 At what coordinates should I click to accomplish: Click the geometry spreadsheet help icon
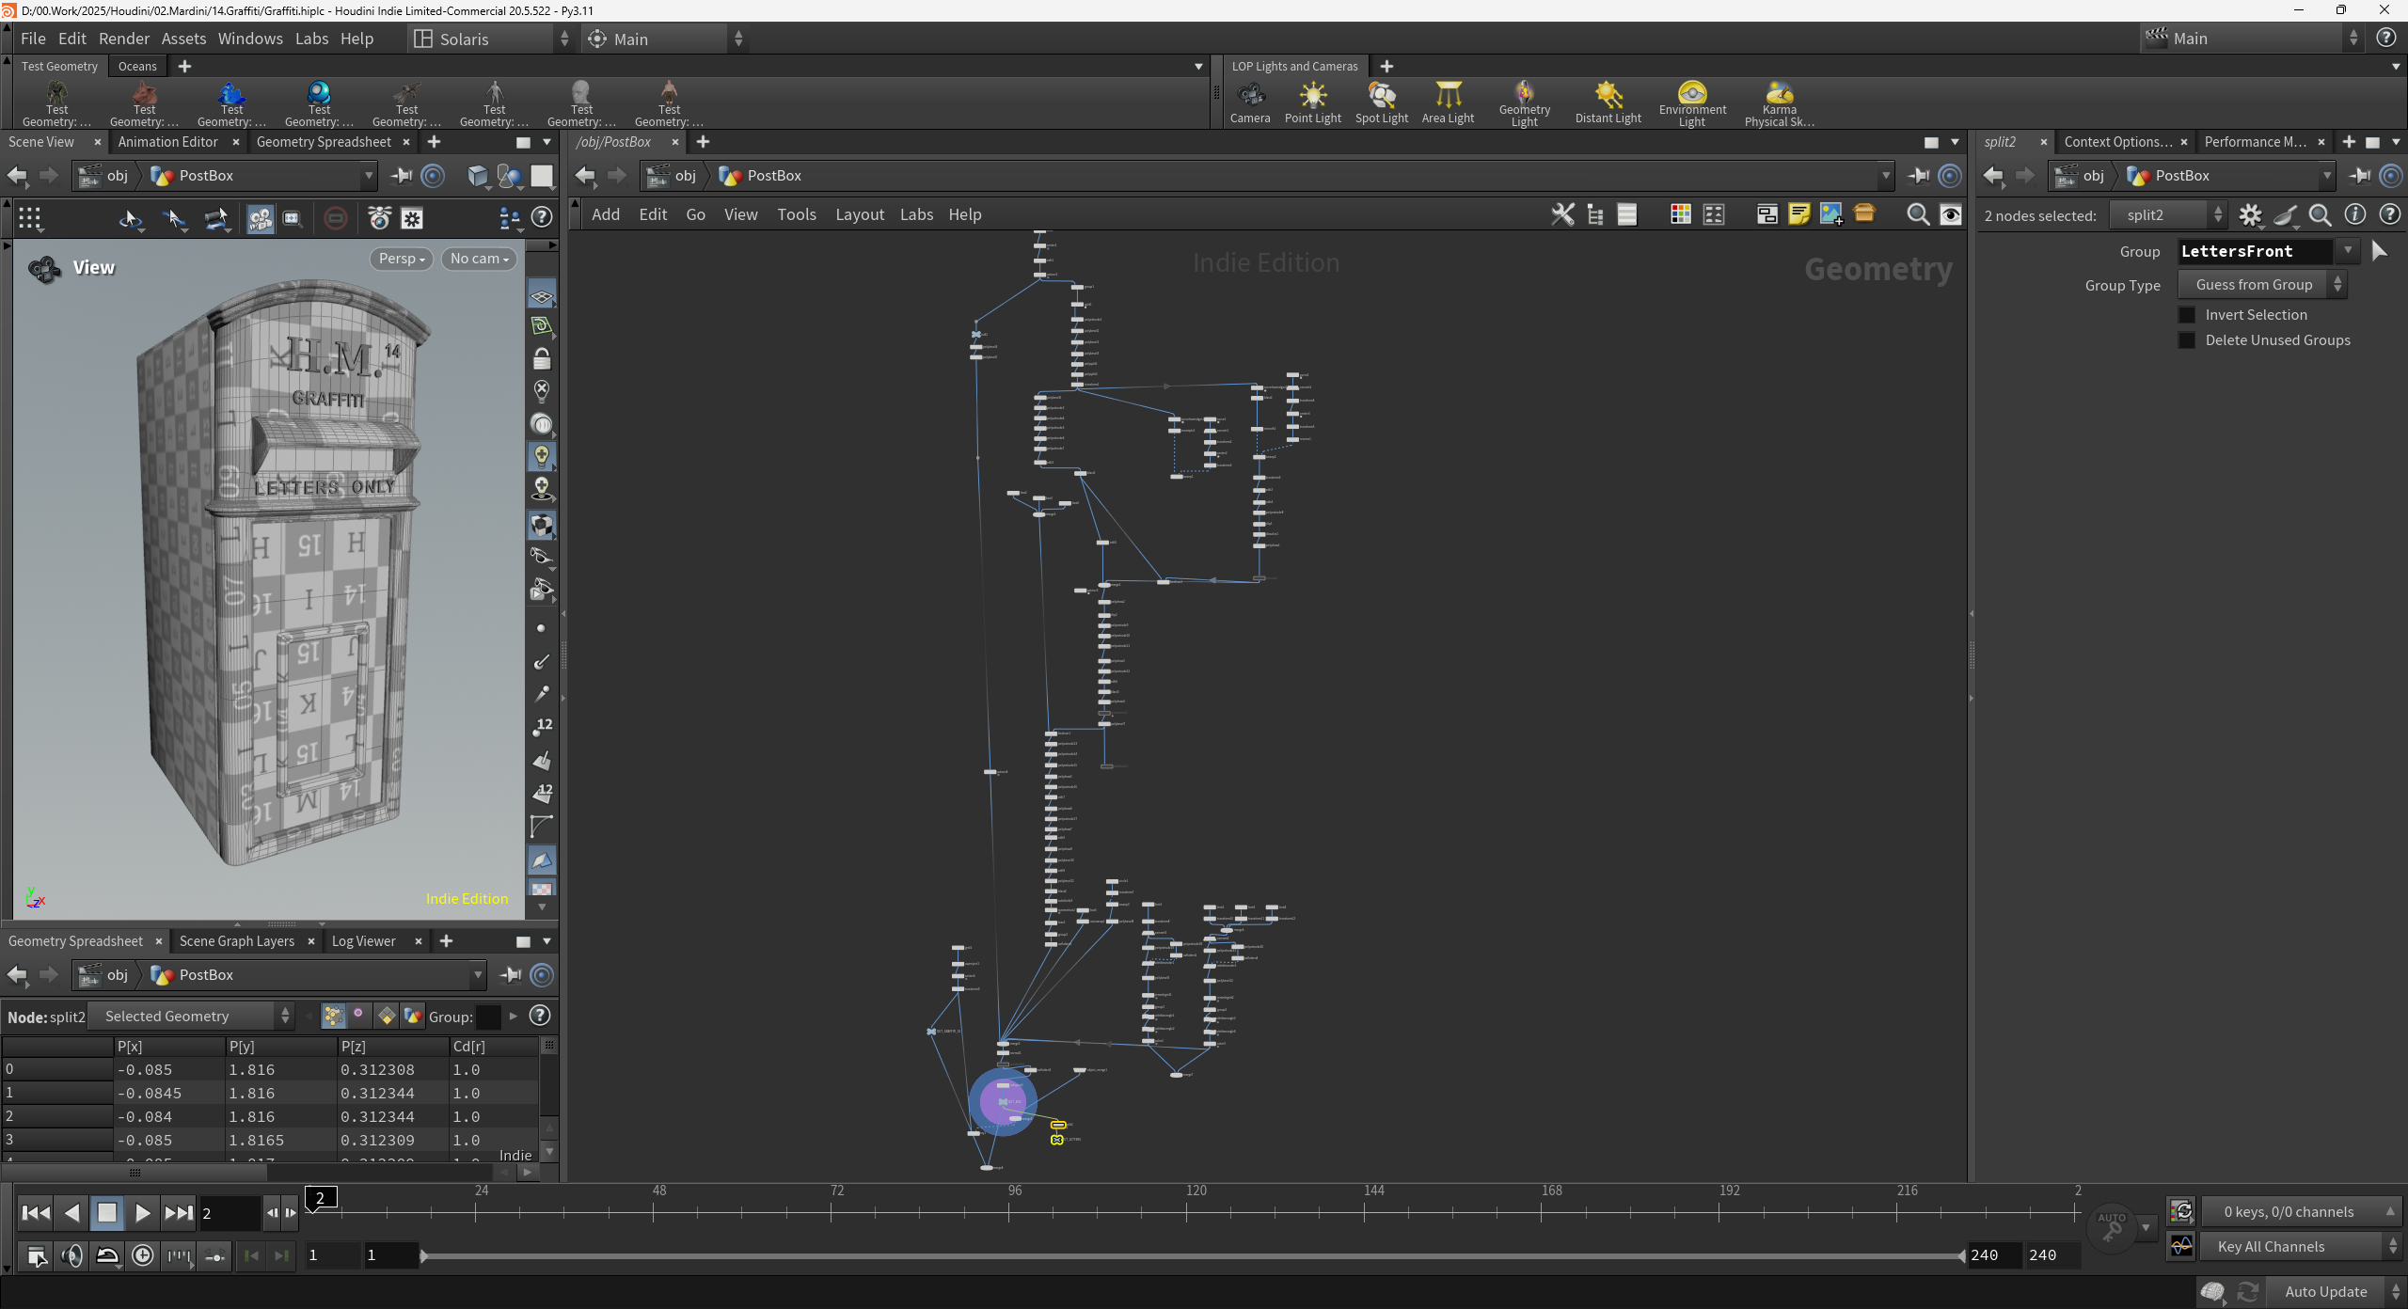coord(540,1016)
